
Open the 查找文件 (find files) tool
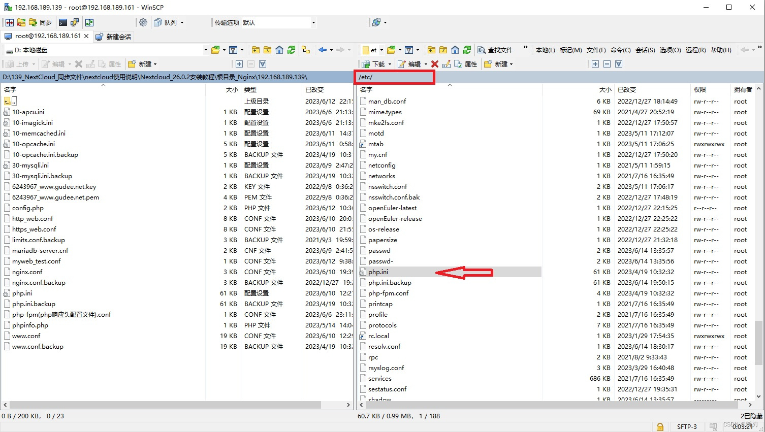coord(496,50)
